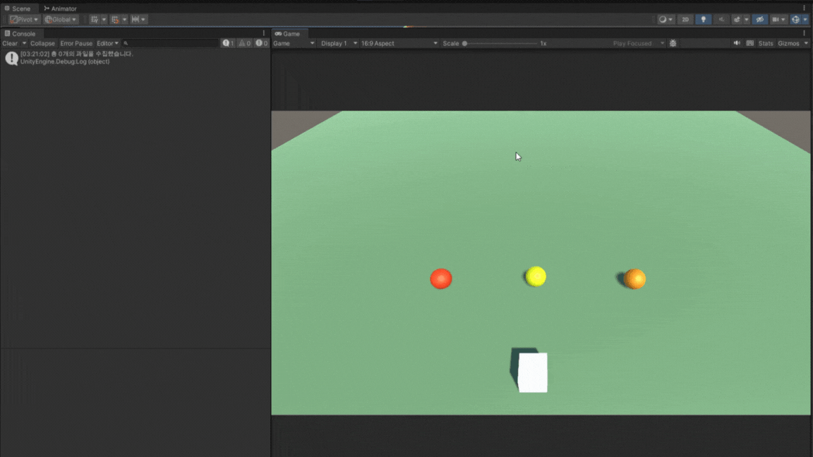Screen dimensions: 813x457
Task: Open the snap increment settings icon
Action: pyautogui.click(x=138, y=20)
